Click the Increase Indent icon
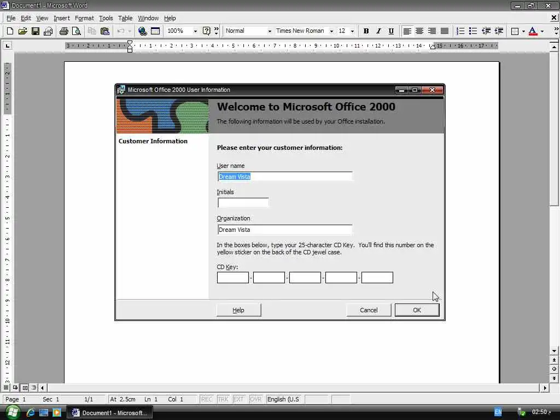 (499, 31)
